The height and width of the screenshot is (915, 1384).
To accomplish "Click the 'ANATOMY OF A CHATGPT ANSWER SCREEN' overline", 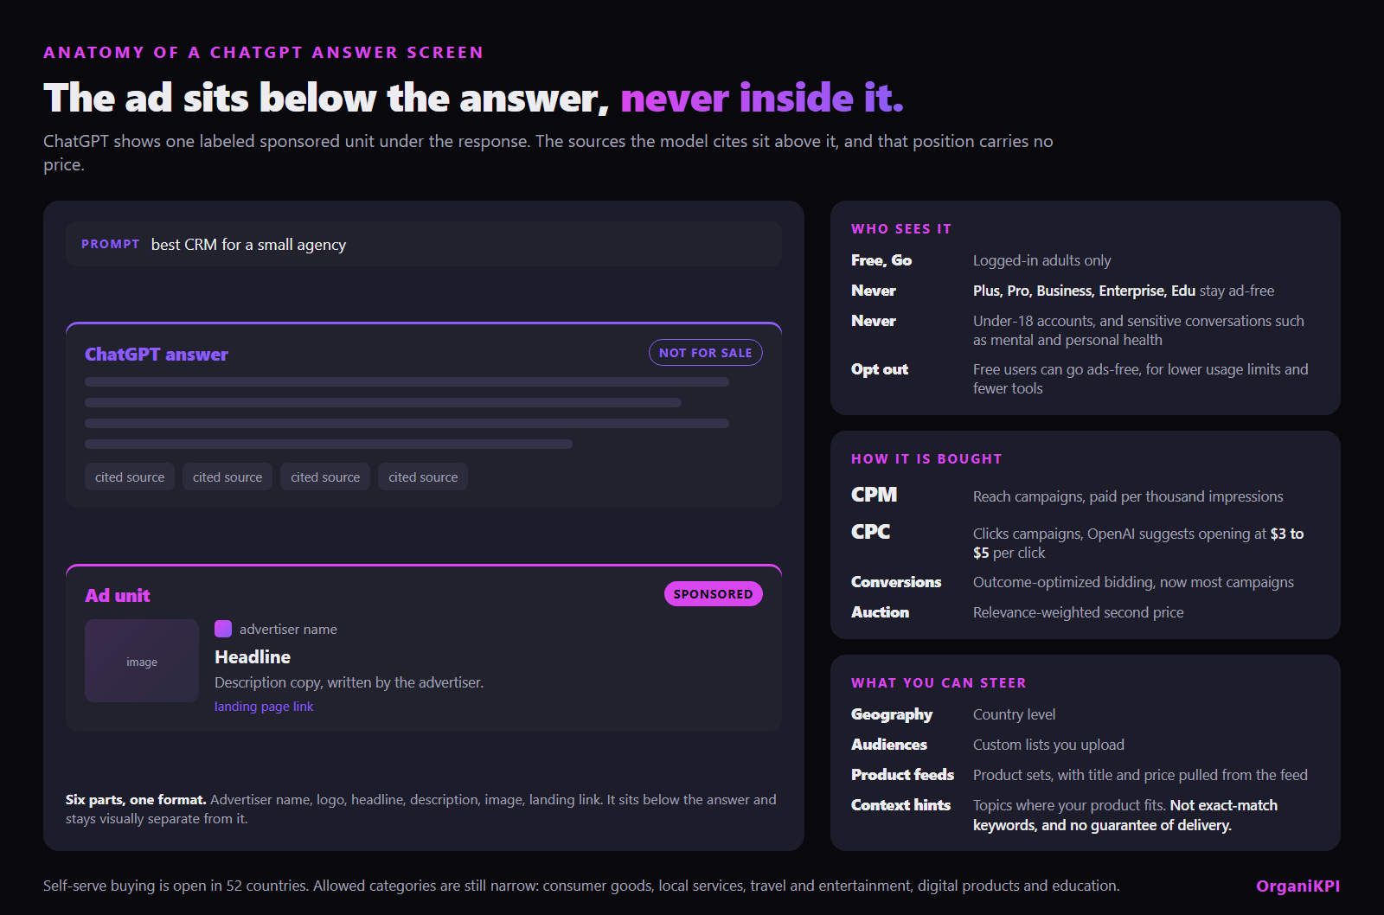I will coord(264,53).
